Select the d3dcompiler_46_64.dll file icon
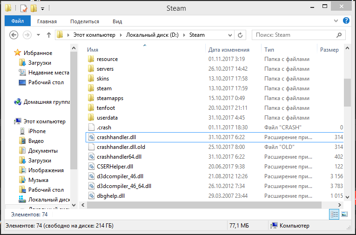Screen dimensions: 356x235 tap(91, 186)
